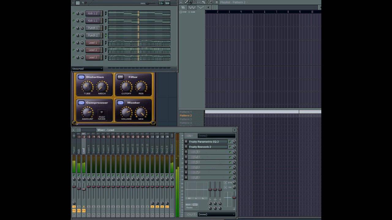
Task: Open the keyboard editor in step sequencer
Action: point(168,3)
